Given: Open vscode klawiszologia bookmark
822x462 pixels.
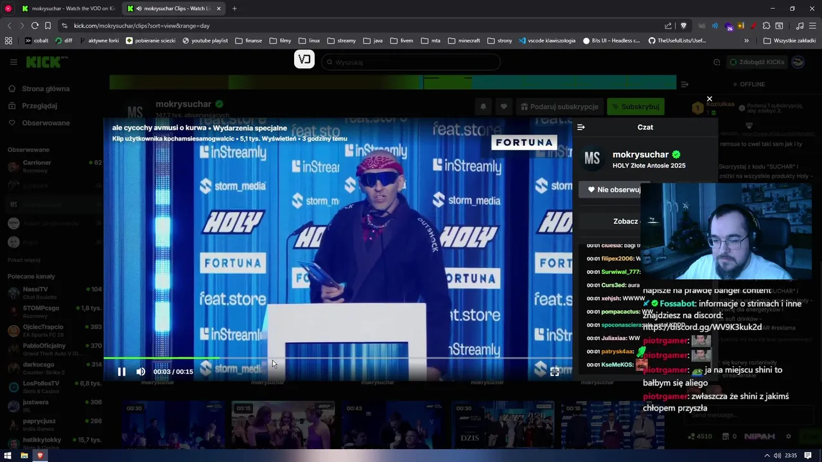Looking at the screenshot, I should 547,40.
